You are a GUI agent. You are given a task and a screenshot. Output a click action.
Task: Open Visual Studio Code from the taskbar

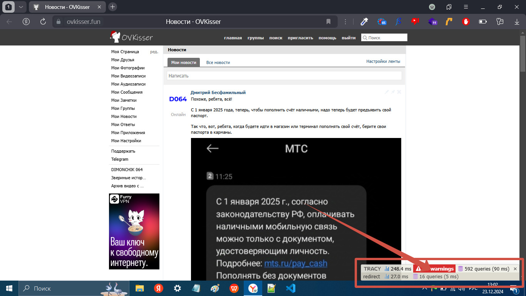click(291, 288)
